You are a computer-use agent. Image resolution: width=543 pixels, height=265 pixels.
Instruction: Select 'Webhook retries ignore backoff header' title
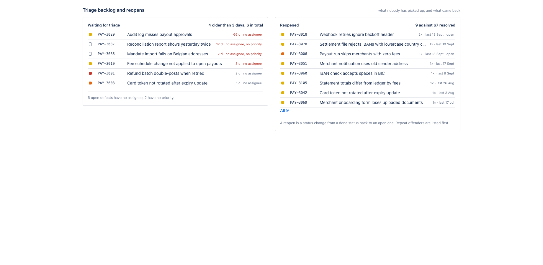(357, 34)
